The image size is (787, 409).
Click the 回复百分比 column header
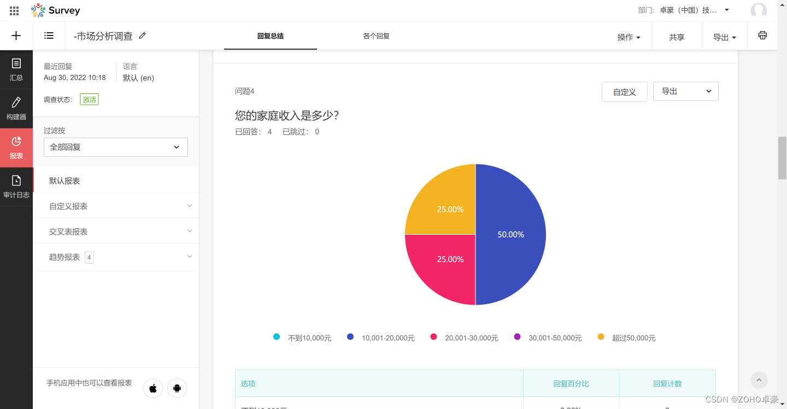click(571, 383)
